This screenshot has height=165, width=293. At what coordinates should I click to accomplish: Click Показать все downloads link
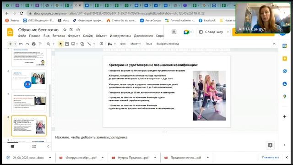tap(271, 157)
